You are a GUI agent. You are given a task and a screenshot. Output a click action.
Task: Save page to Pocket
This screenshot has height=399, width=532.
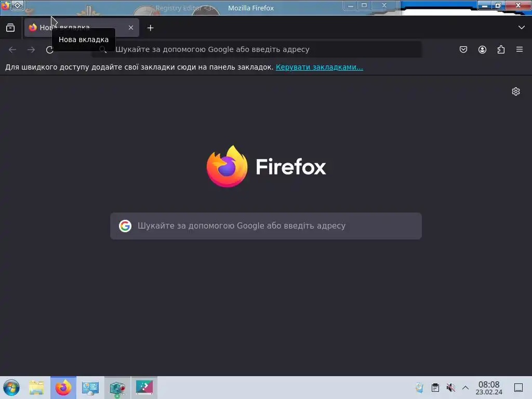(463, 49)
